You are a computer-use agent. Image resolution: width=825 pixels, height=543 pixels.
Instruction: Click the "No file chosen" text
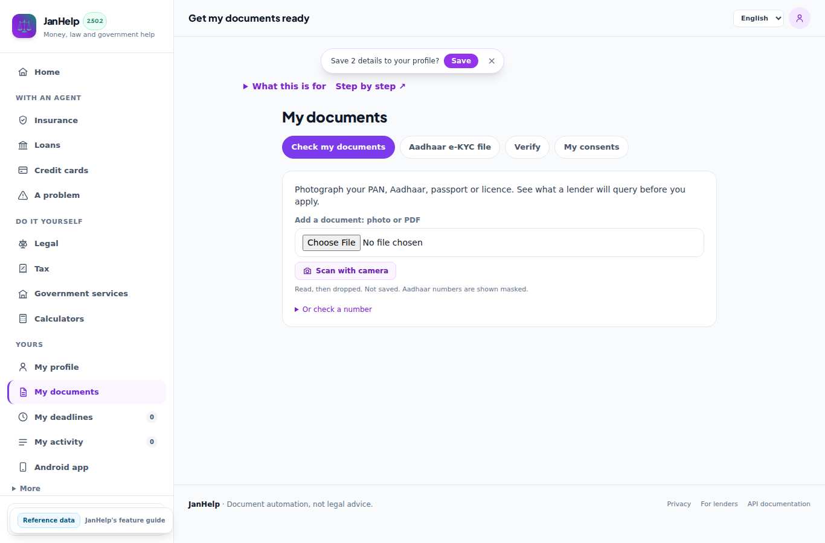coord(393,243)
